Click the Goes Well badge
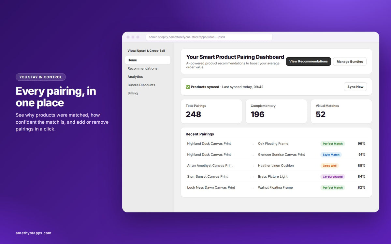The width and height of the screenshot is (391, 244). (x=329, y=166)
